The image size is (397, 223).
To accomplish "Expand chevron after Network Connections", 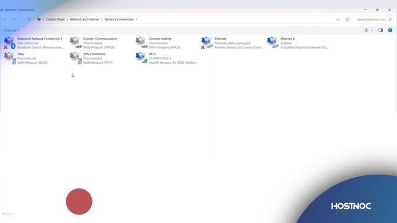I will [x=136, y=19].
